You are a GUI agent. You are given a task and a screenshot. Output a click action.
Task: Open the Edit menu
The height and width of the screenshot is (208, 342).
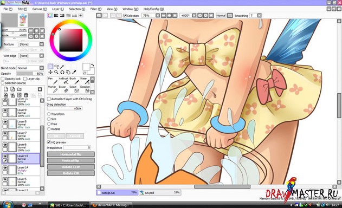pyautogui.click(x=22, y=9)
